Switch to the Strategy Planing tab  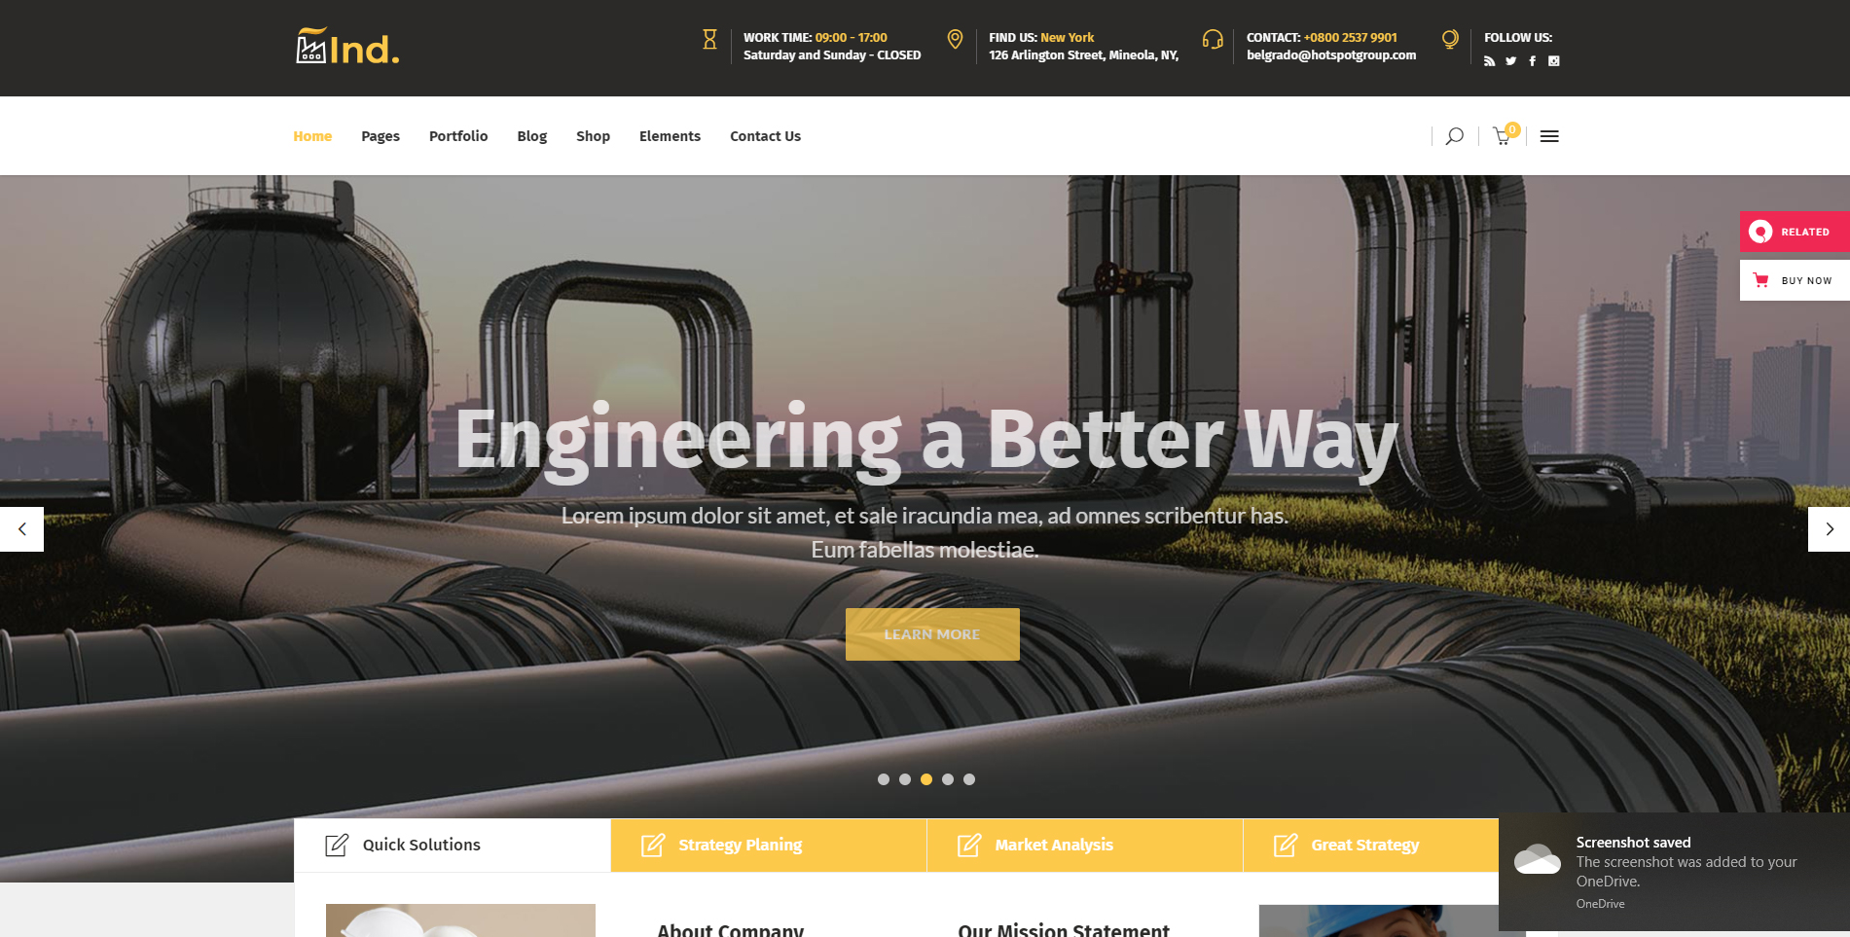769,845
